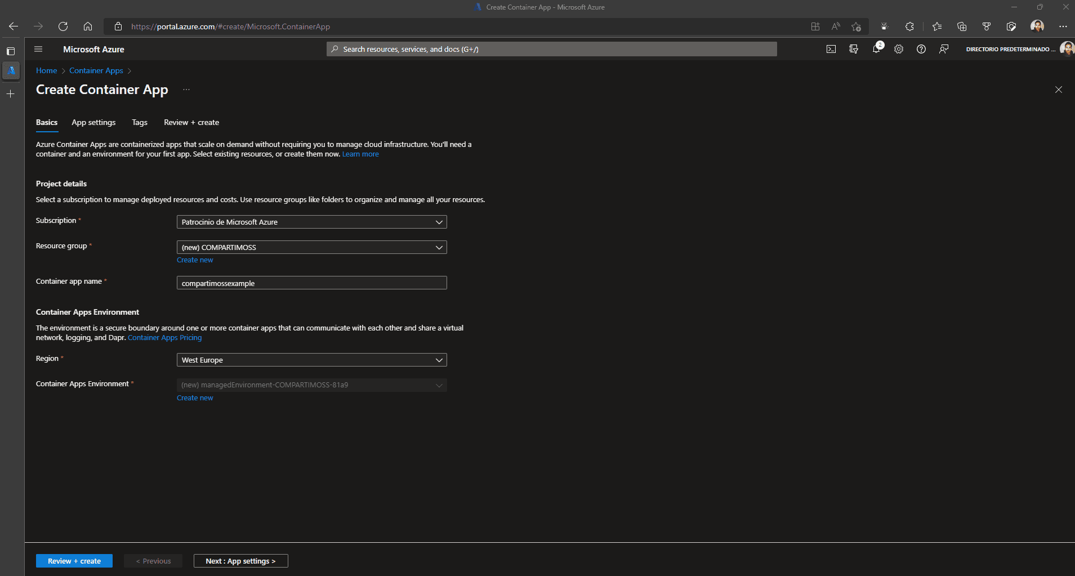The image size is (1075, 576).
Task: Expand the Container Apps Environment dropdown
Action: point(312,385)
